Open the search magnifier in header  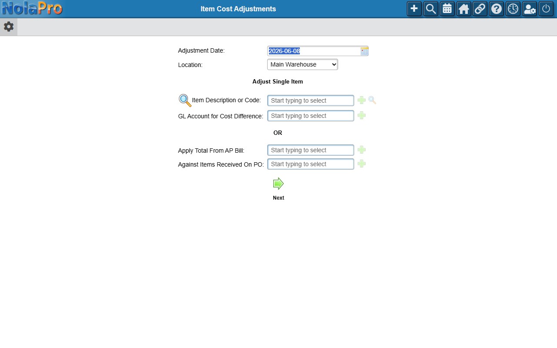click(431, 9)
